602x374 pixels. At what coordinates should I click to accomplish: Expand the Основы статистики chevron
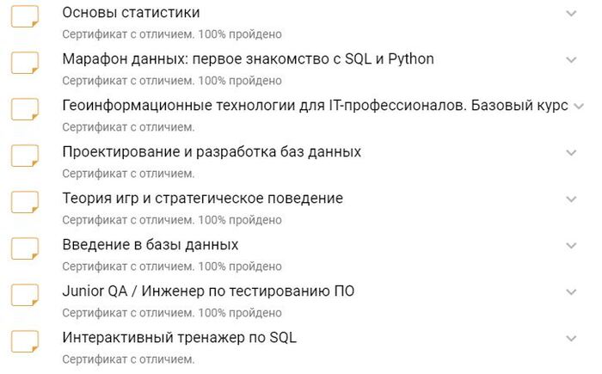(571, 14)
